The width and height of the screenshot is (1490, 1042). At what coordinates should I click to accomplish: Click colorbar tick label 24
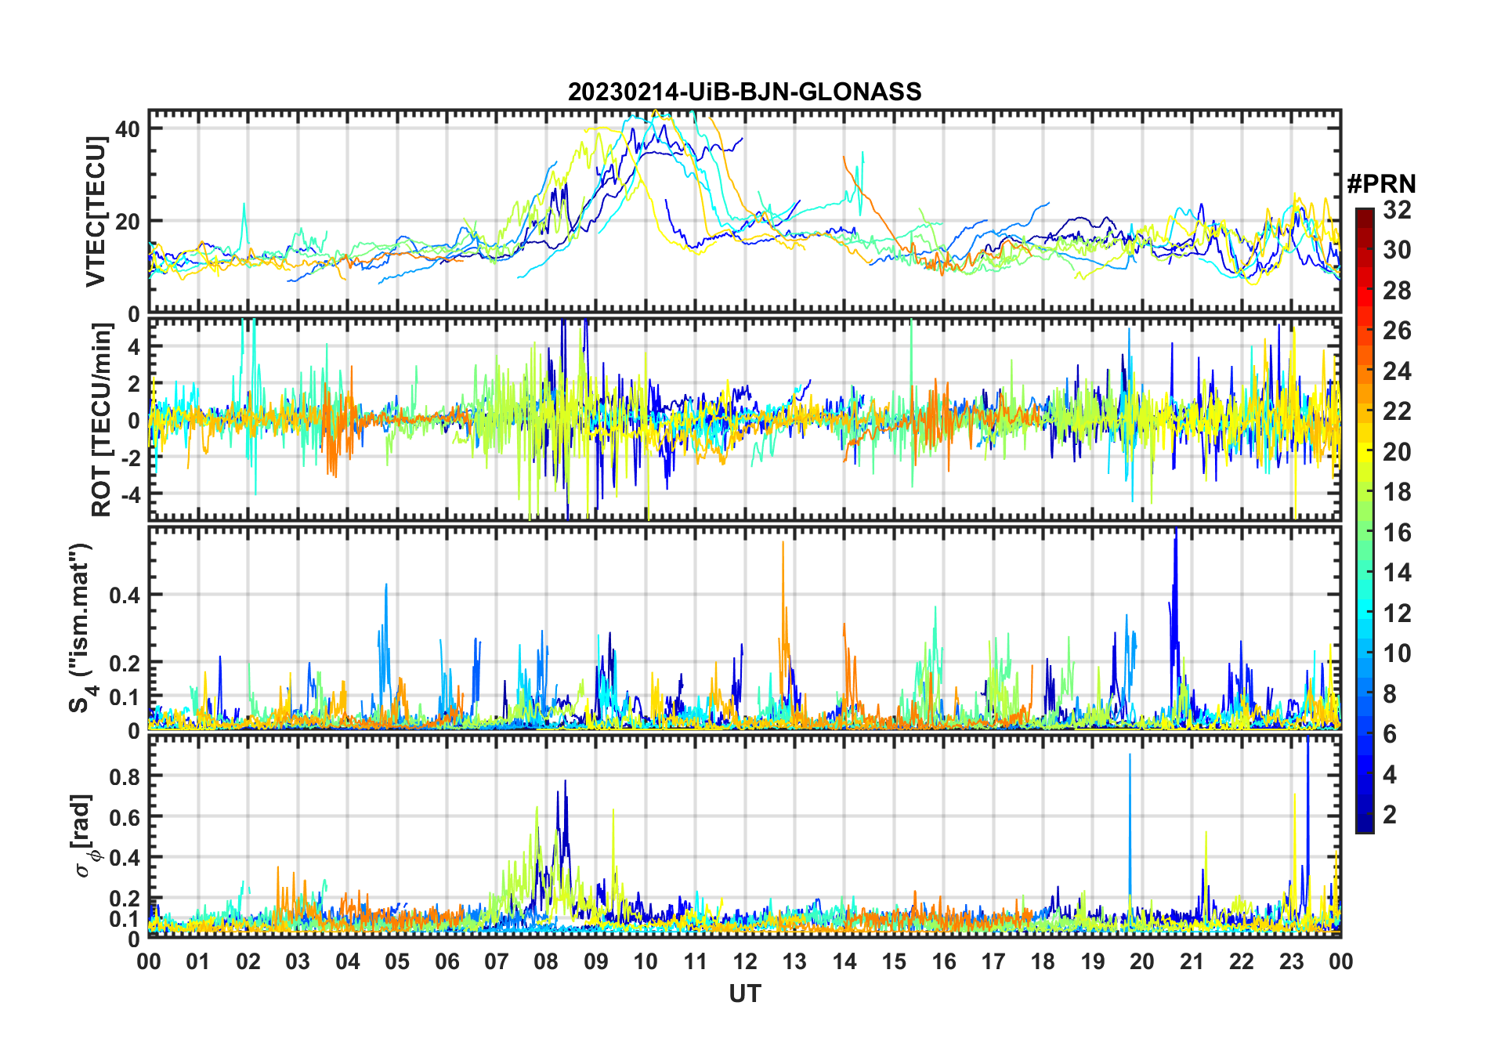[1397, 371]
